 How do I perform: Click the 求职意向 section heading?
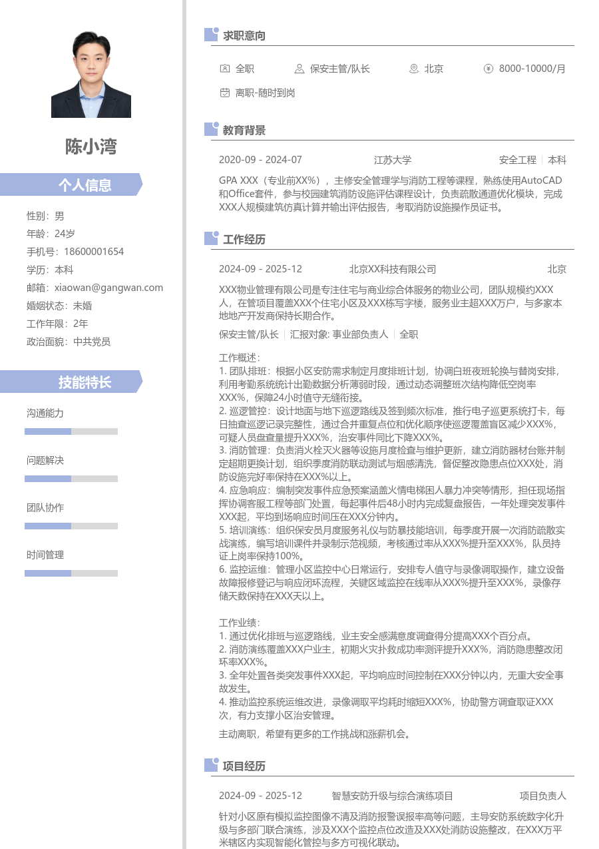pos(244,35)
